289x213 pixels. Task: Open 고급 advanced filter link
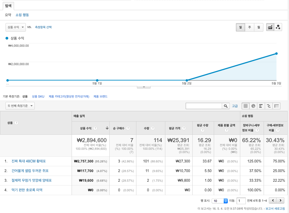[235, 106]
